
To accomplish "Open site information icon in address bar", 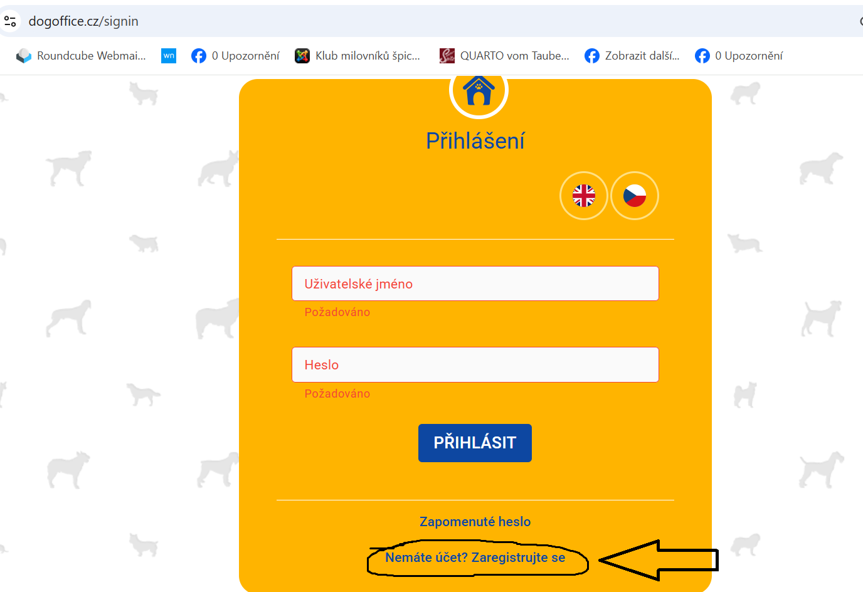I will click(x=10, y=21).
